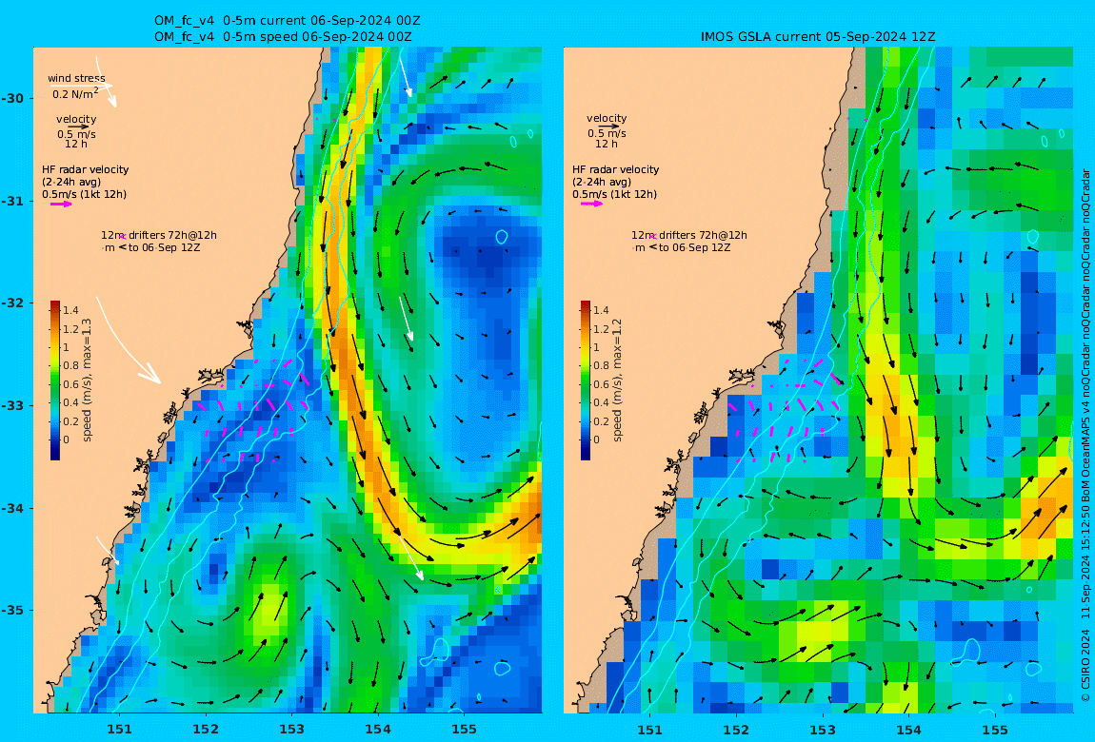The height and width of the screenshot is (742, 1095).
Task: Click the 1.2 tick on IMOS GSLA colorbar
Action: coord(601,328)
